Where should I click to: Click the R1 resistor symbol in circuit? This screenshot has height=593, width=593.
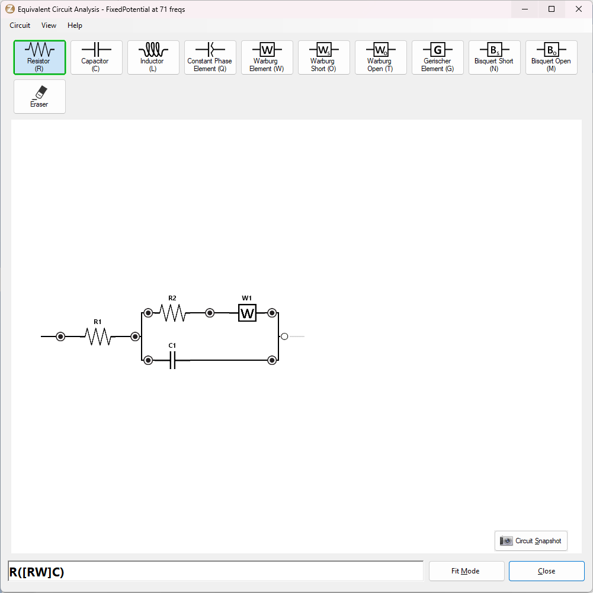[98, 336]
